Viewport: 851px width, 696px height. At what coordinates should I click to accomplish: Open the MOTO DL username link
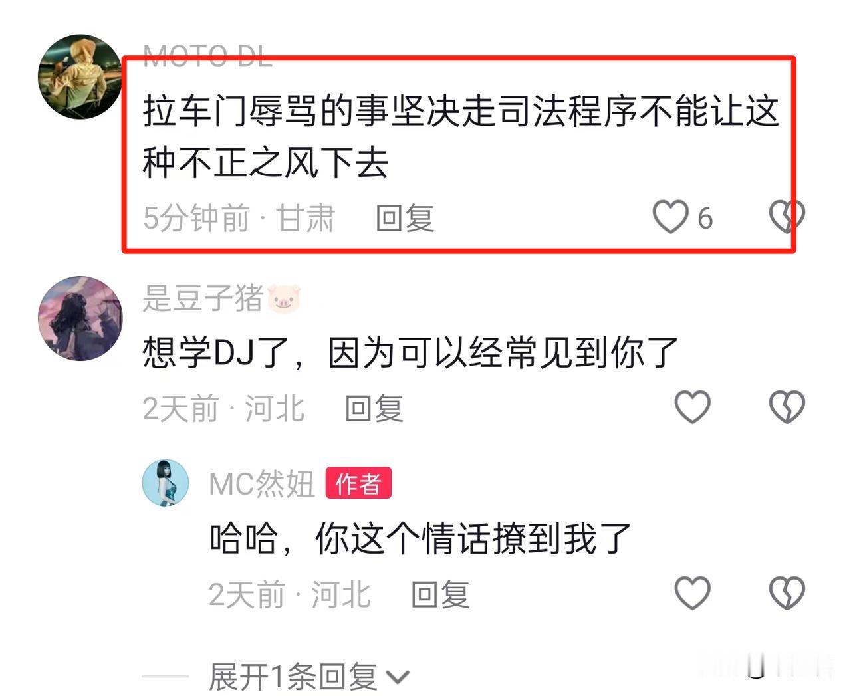[x=207, y=57]
